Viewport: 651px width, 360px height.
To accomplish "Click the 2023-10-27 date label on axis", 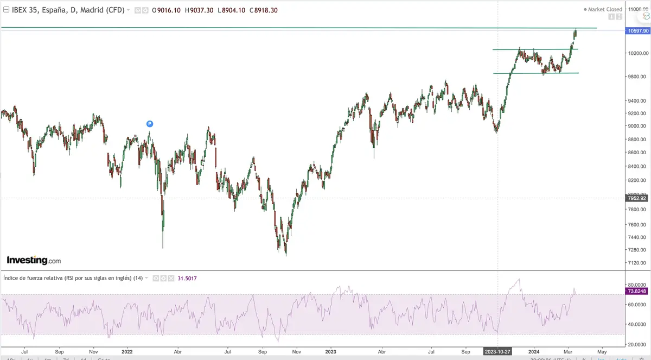I will tap(498, 351).
